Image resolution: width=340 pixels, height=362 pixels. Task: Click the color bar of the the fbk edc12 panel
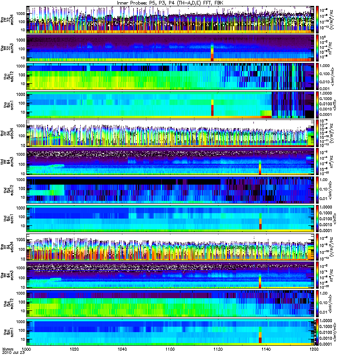point(317,304)
